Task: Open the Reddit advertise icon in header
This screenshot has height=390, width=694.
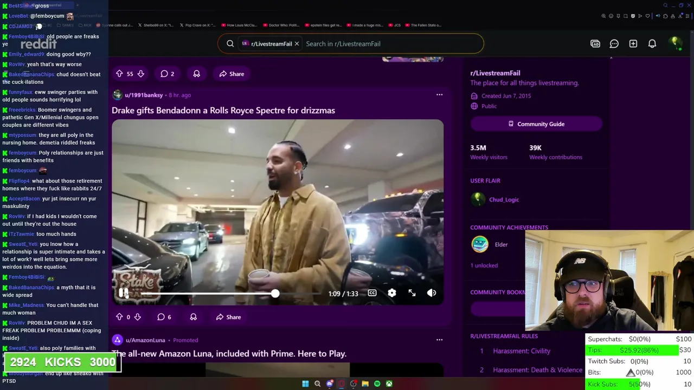Action: click(595, 44)
